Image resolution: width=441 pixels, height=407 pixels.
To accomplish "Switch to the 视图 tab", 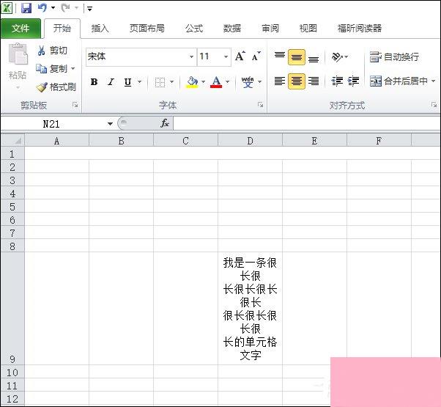I will coord(308,29).
